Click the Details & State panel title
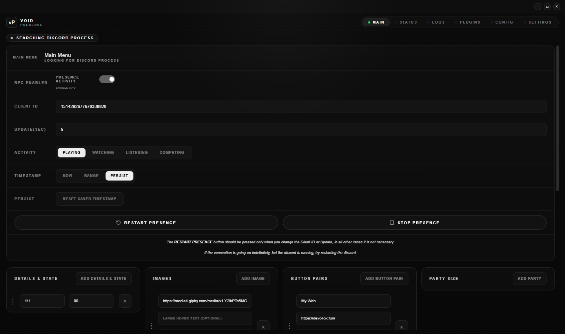The image size is (565, 334). [36, 279]
